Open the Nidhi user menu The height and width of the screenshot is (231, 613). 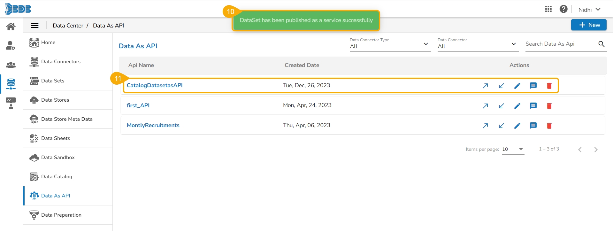589,10
